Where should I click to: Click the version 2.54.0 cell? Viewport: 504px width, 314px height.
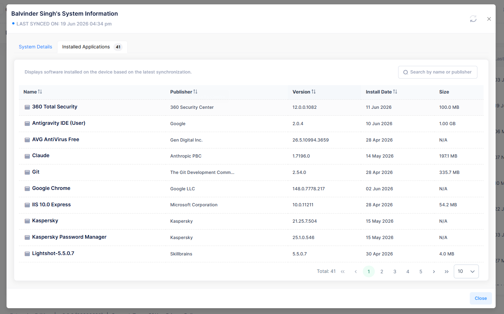(x=299, y=172)
